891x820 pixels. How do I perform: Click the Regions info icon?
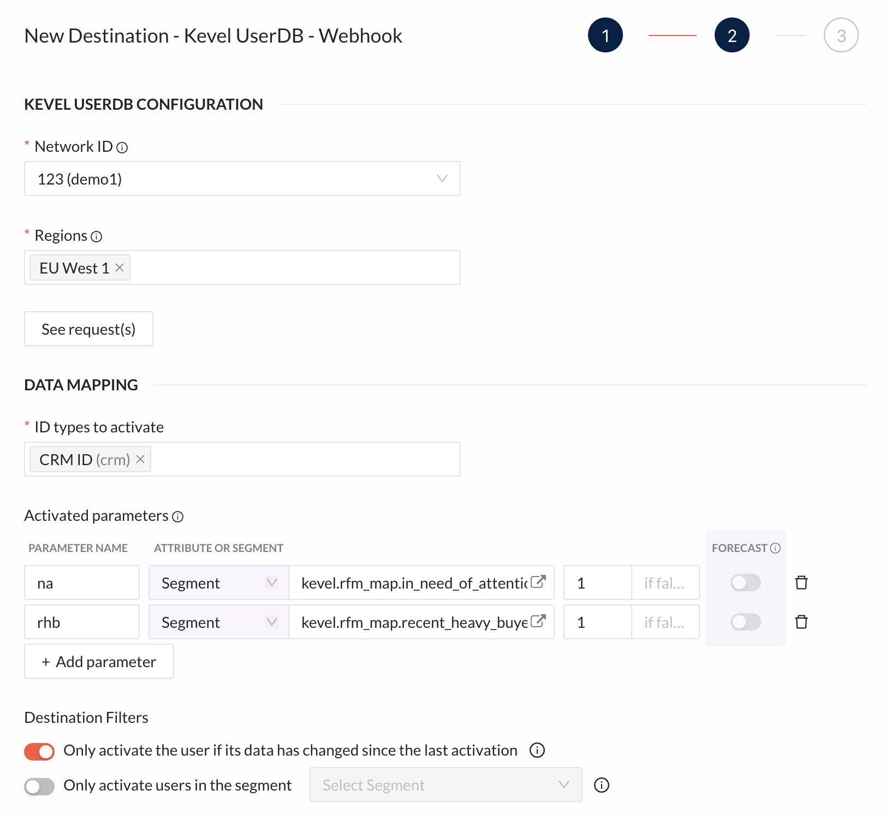tap(97, 236)
